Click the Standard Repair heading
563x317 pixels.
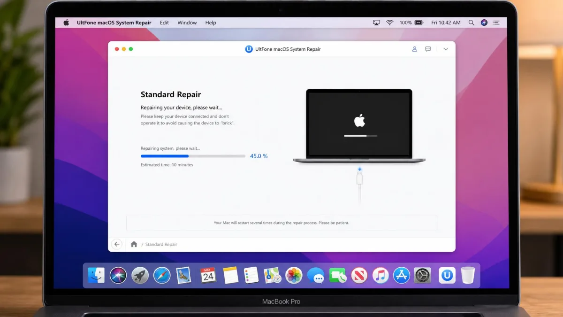coord(171,94)
